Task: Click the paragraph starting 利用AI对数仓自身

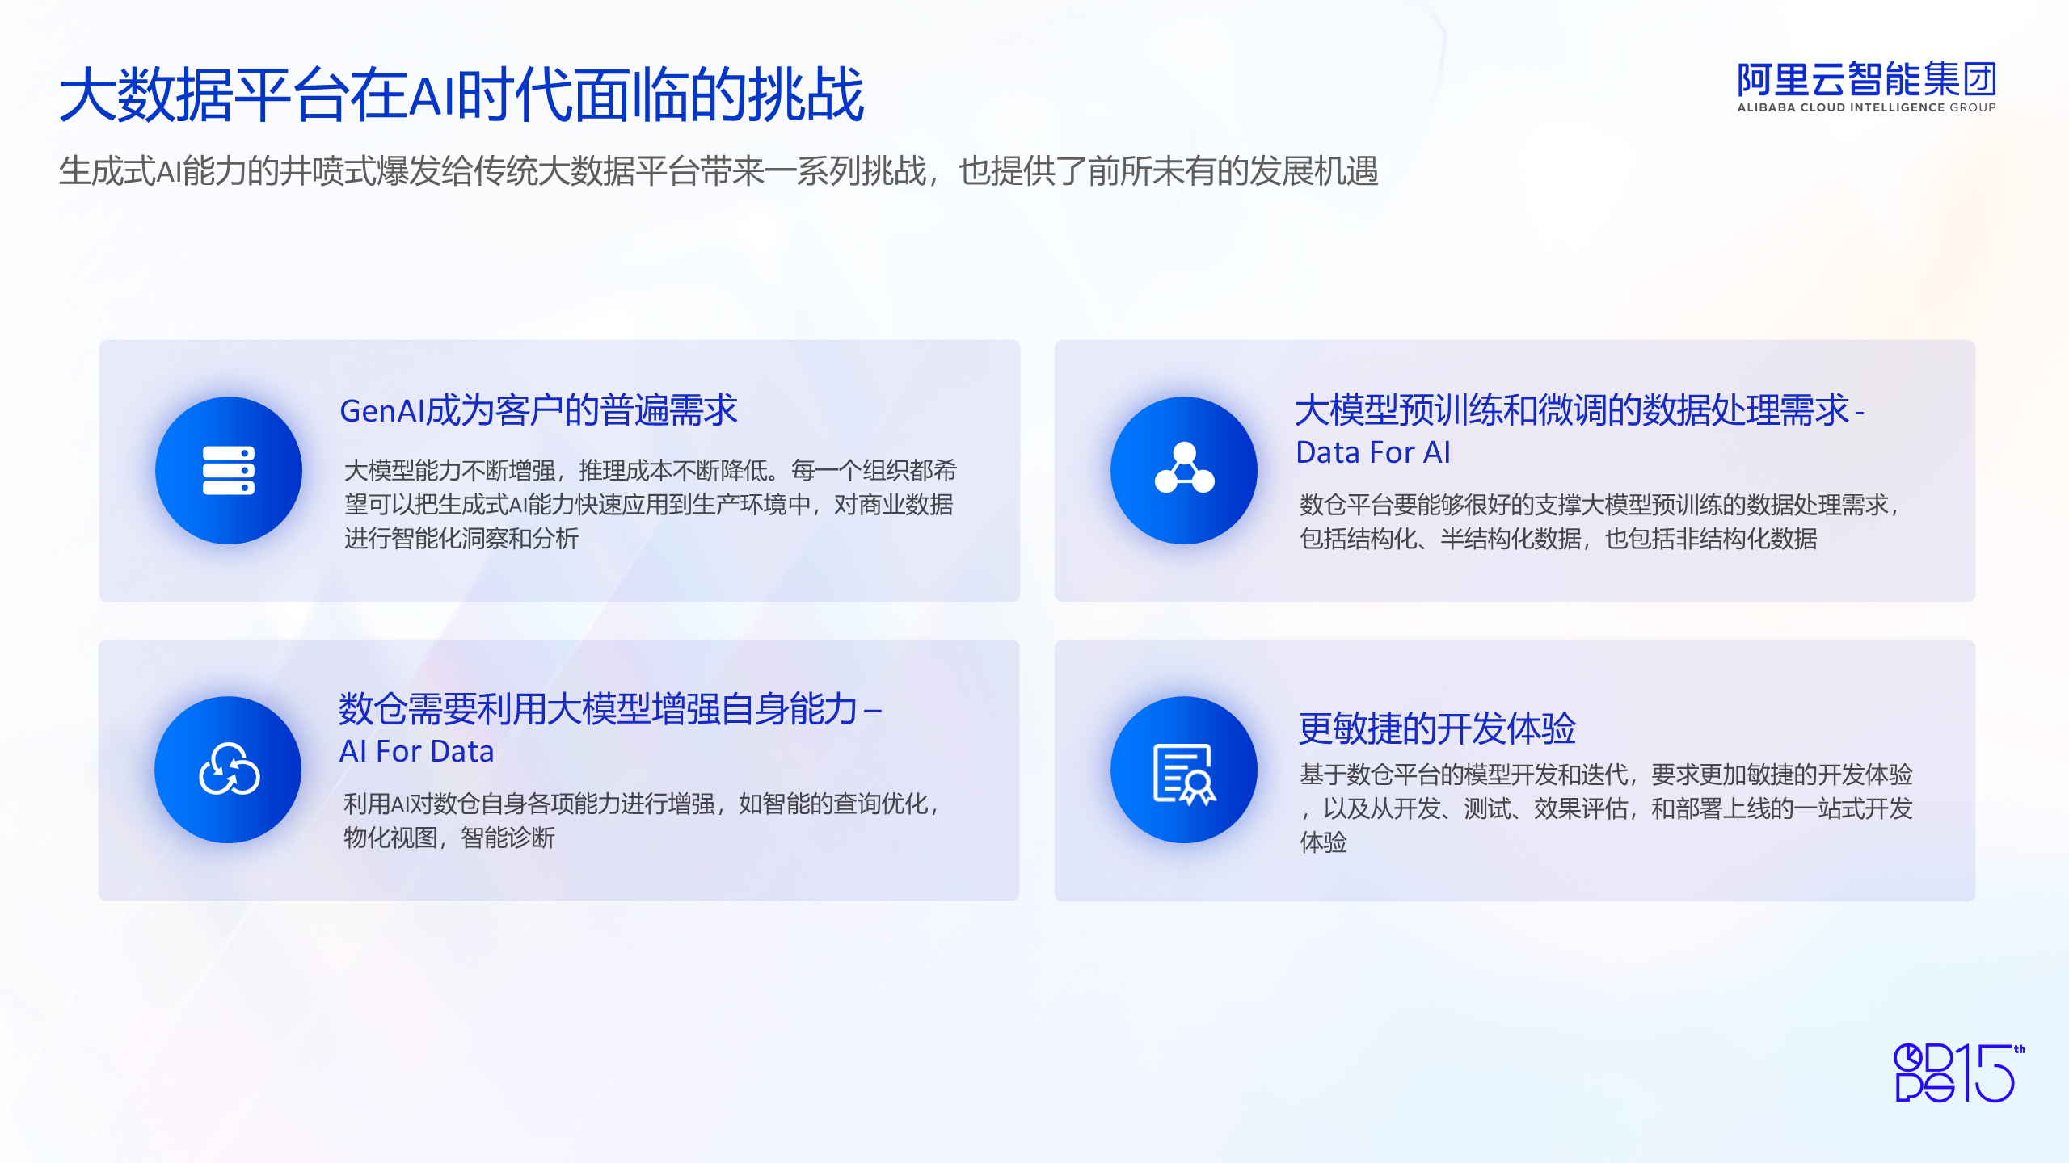Action: tap(643, 821)
